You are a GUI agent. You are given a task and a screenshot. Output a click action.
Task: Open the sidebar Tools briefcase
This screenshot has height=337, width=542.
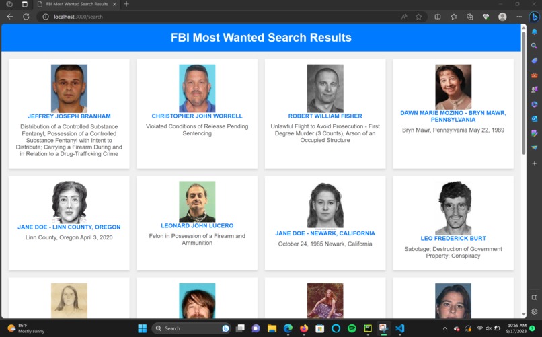[535, 75]
